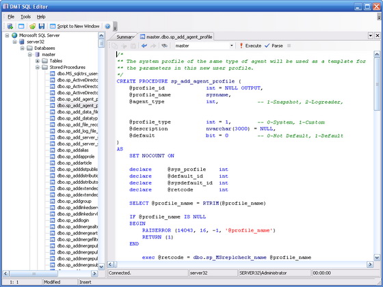Select Stored Procedures in tree

(x=68, y=67)
